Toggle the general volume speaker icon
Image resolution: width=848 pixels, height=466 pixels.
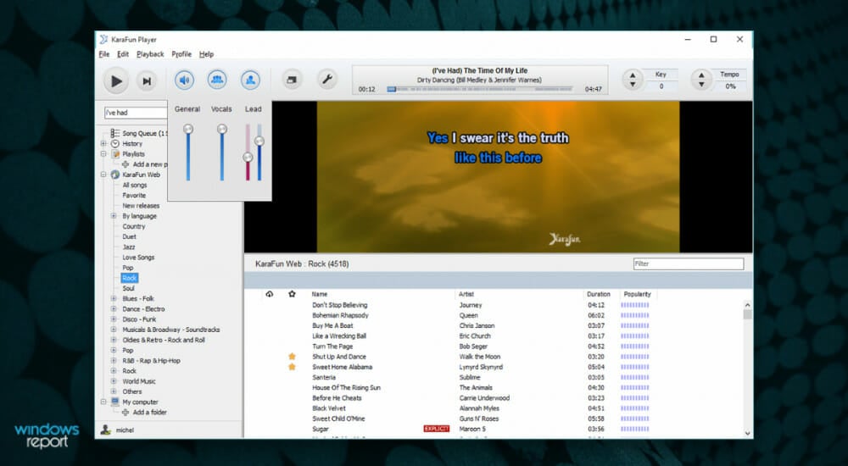coord(184,80)
